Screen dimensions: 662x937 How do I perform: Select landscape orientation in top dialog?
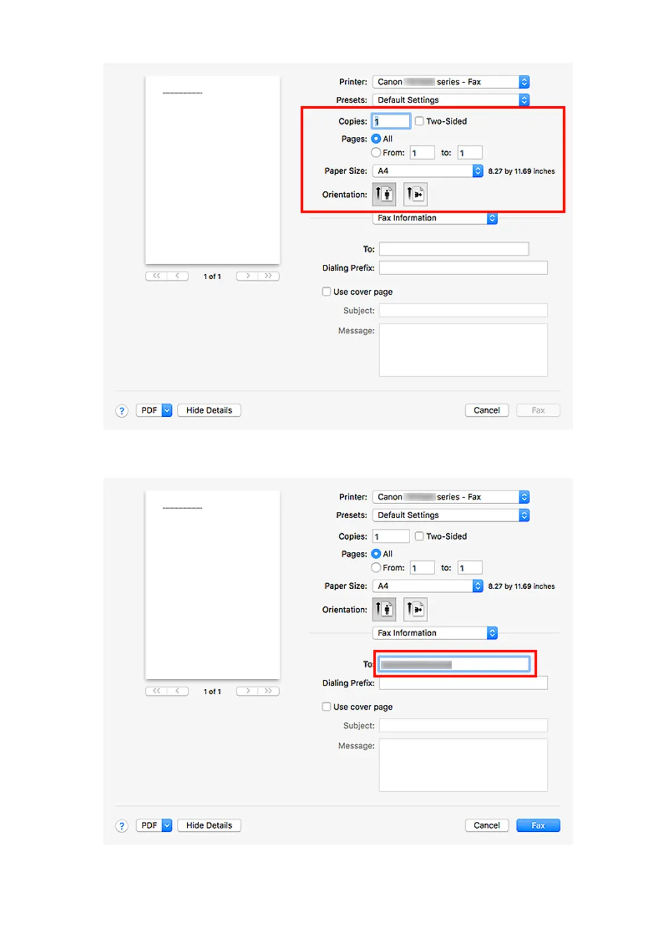415,194
